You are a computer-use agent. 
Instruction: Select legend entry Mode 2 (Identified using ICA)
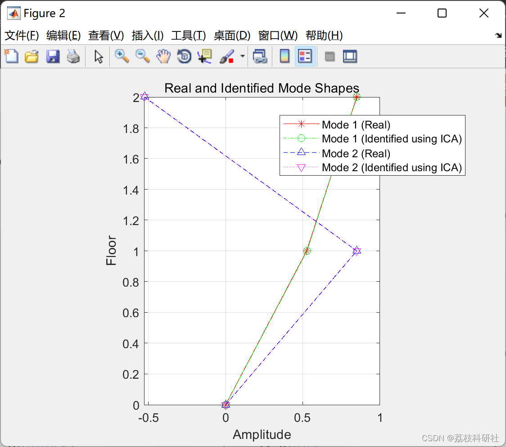pos(392,168)
